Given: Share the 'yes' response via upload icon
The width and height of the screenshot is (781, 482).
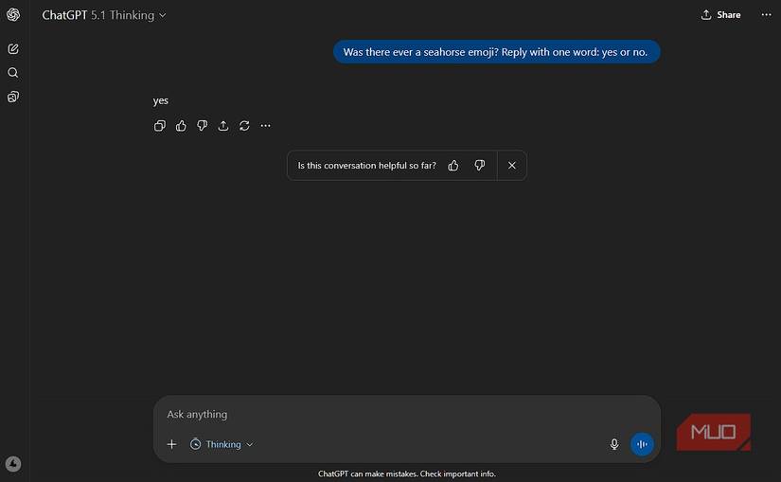Looking at the screenshot, I should (223, 126).
